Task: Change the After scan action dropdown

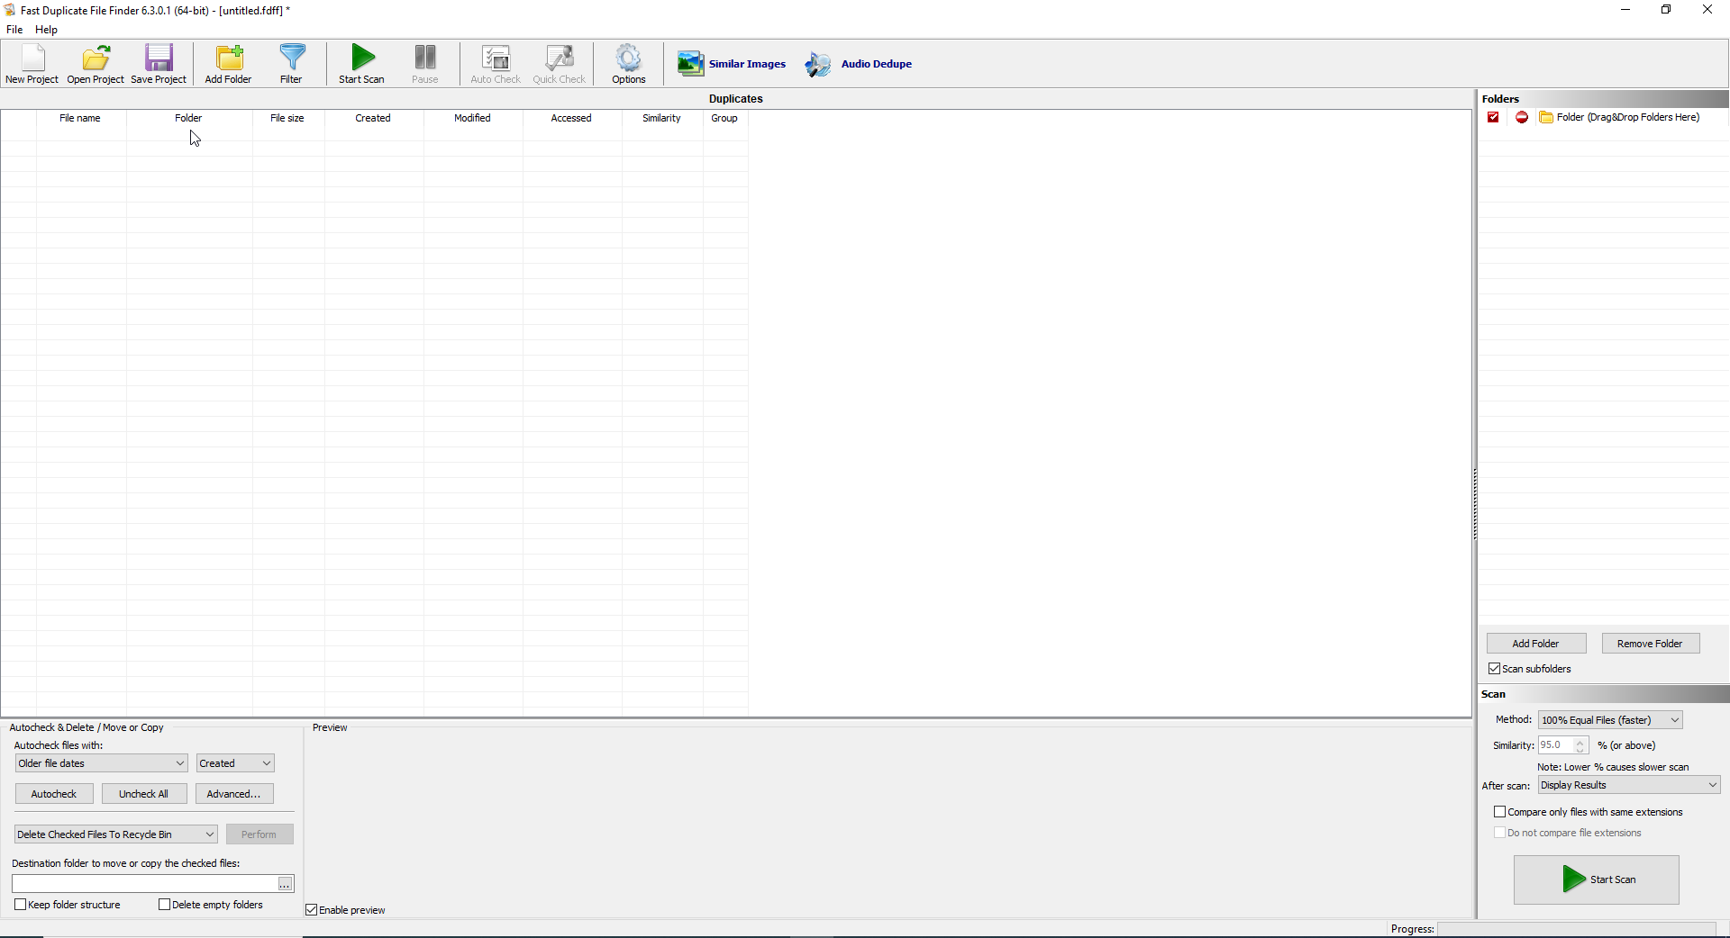Action: click(x=1711, y=784)
